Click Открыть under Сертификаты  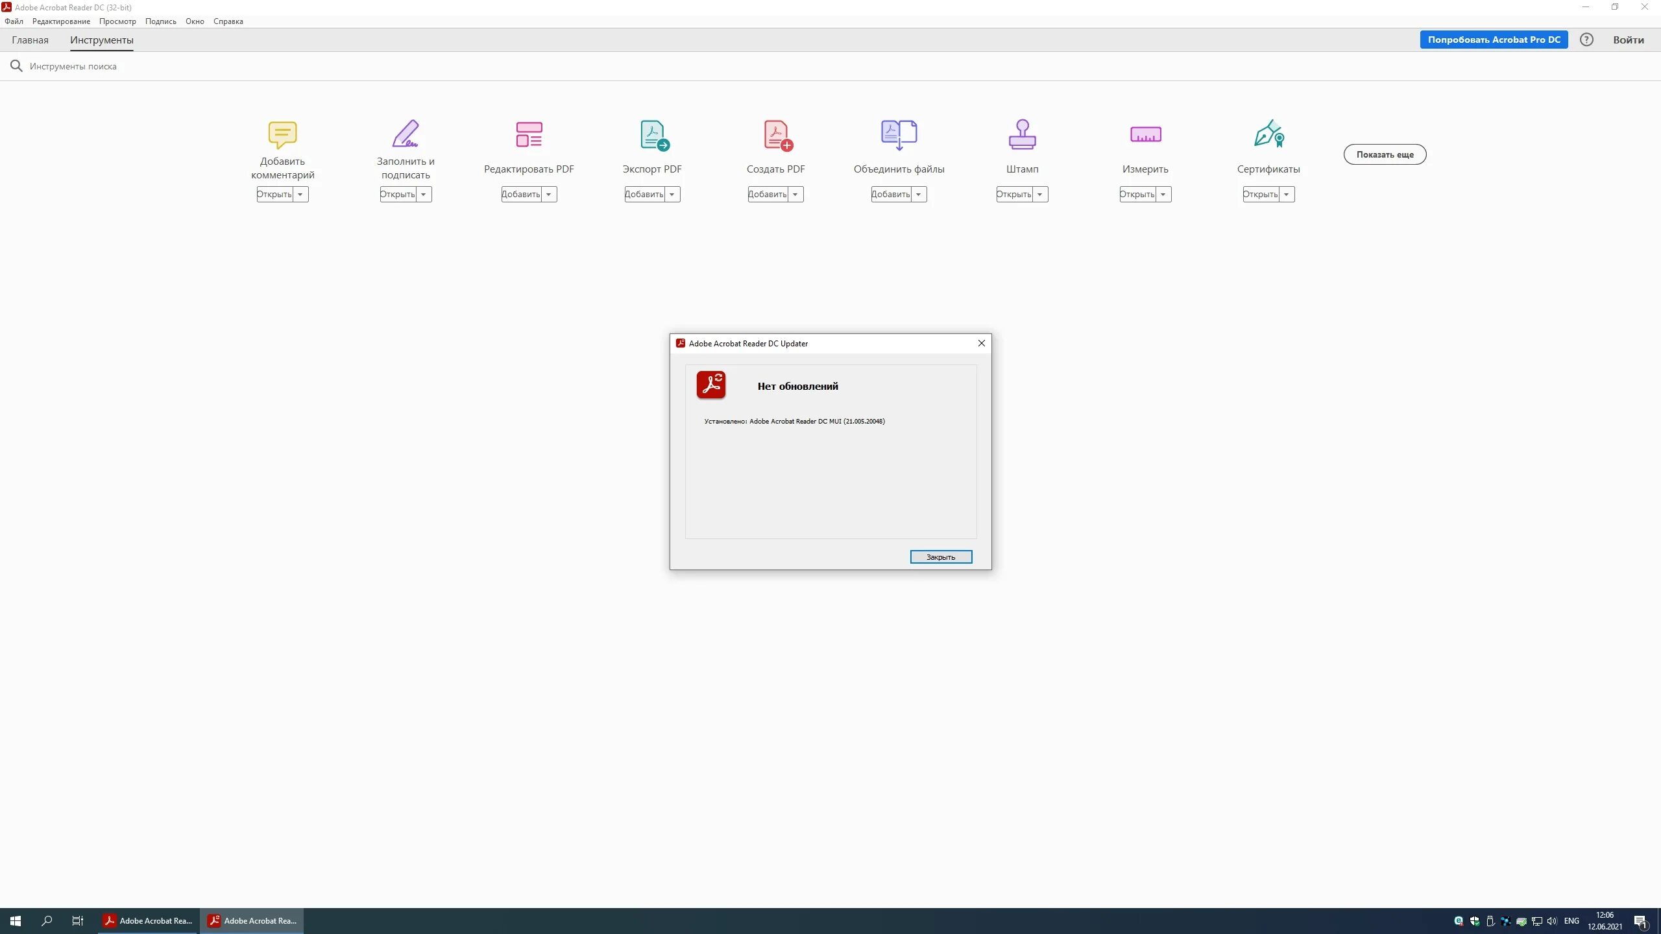coord(1261,195)
